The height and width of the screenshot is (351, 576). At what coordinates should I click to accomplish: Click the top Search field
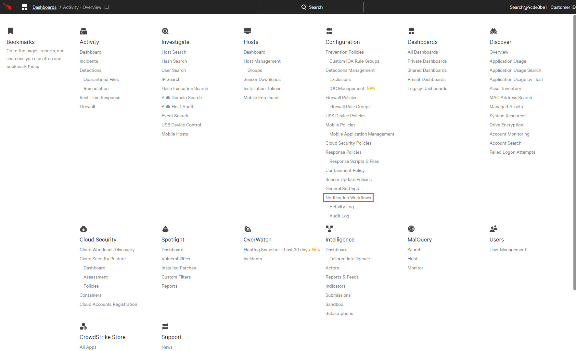click(x=312, y=7)
